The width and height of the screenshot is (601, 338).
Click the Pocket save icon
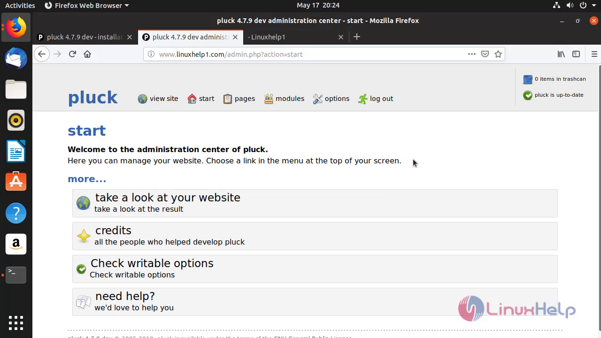[485, 54]
